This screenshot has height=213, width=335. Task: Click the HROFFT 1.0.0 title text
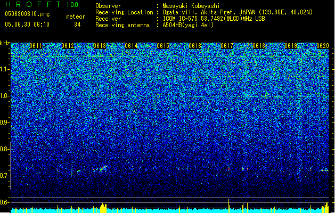coord(42,4)
